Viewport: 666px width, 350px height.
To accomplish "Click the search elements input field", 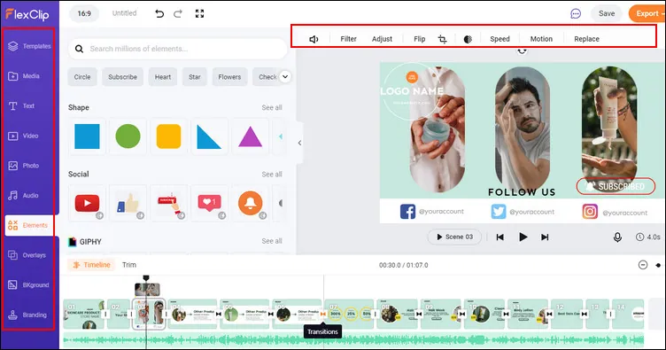I will click(177, 49).
